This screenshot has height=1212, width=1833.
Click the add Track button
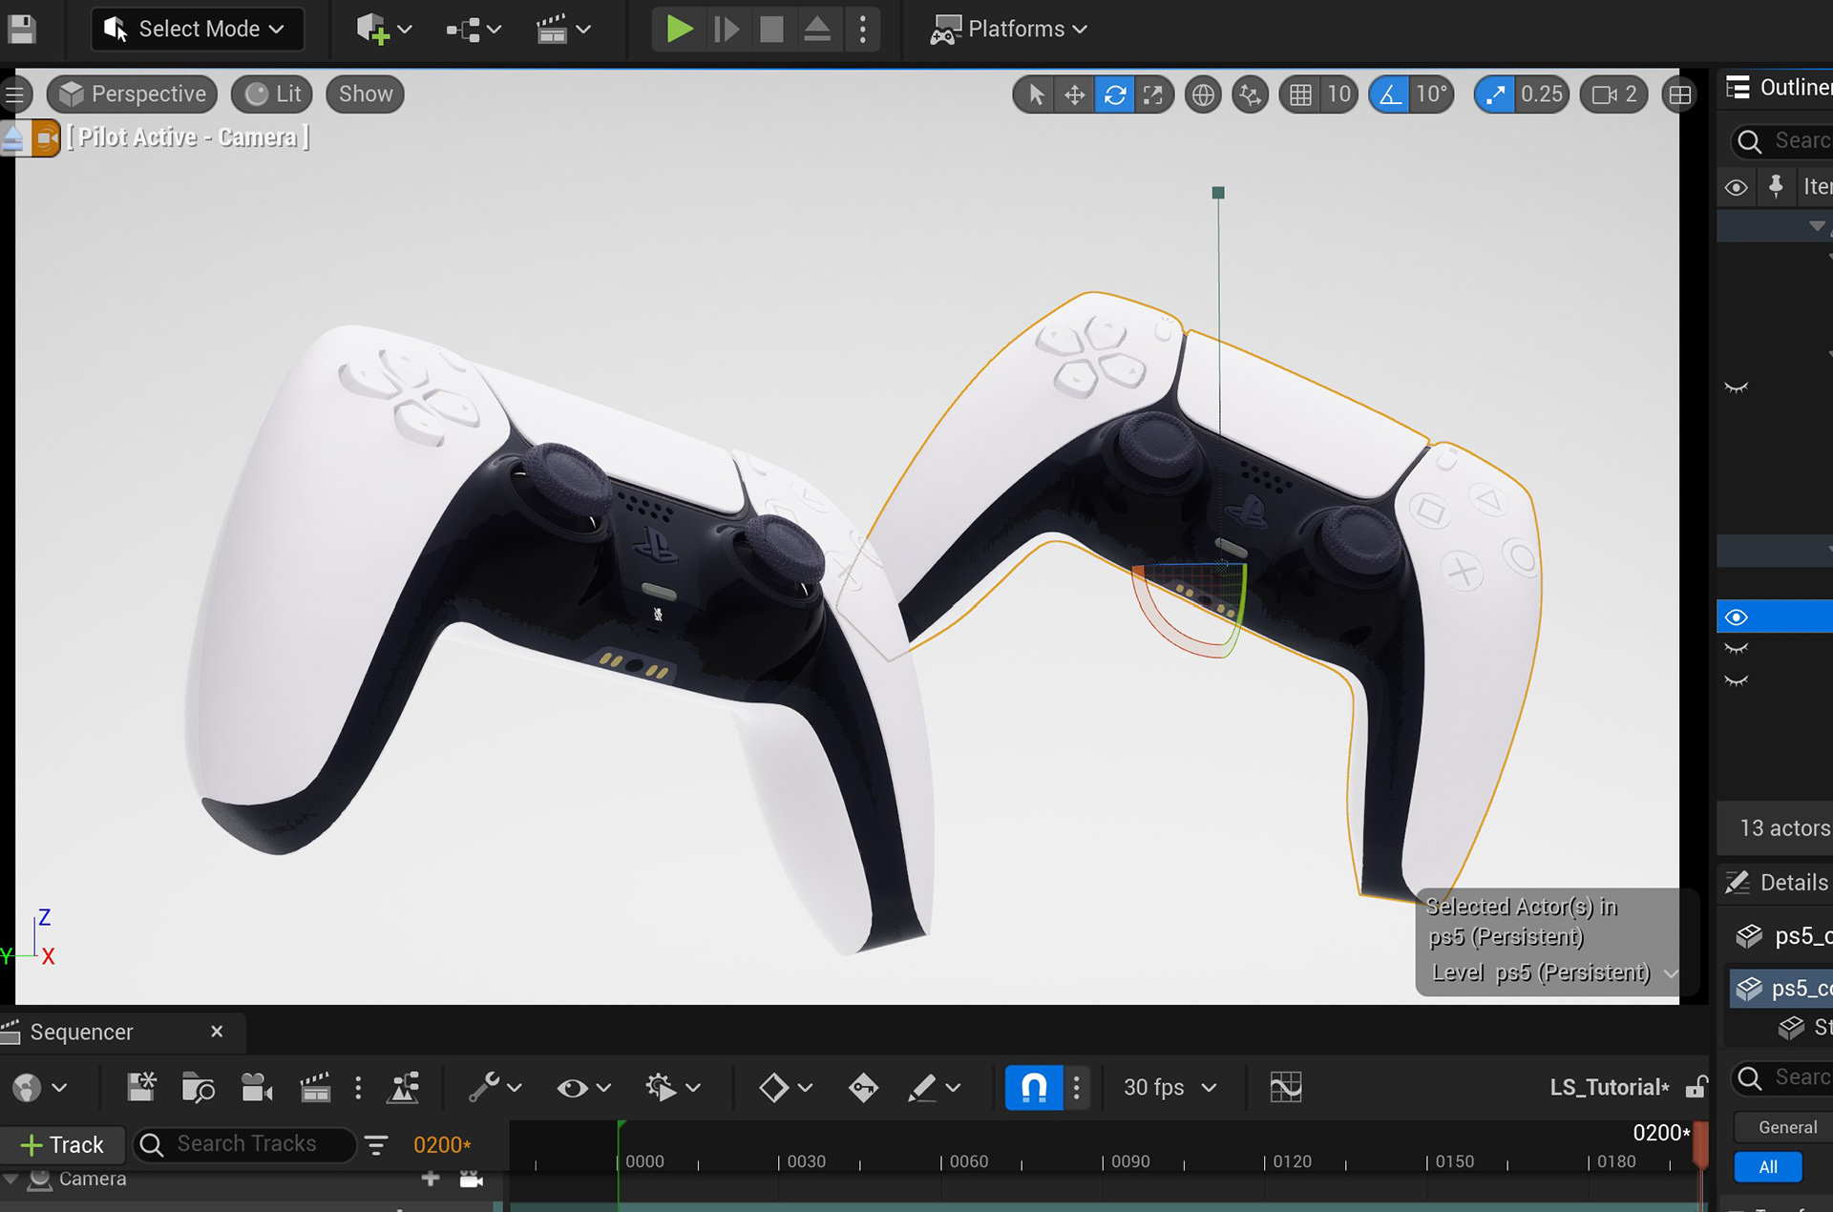62,1144
